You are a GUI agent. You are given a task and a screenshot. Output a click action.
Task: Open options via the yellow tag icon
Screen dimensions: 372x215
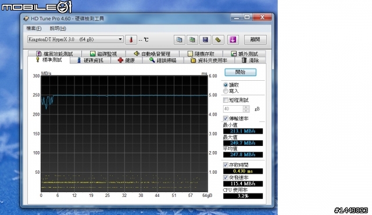click(218, 40)
